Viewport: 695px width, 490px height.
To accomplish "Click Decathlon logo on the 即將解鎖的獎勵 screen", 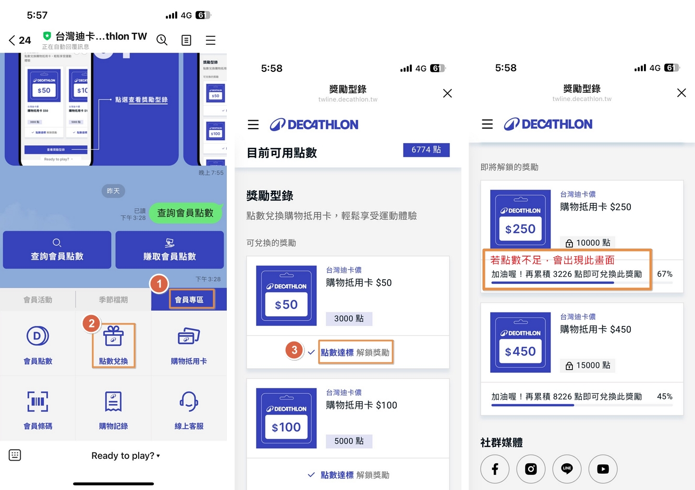I will coord(548,124).
